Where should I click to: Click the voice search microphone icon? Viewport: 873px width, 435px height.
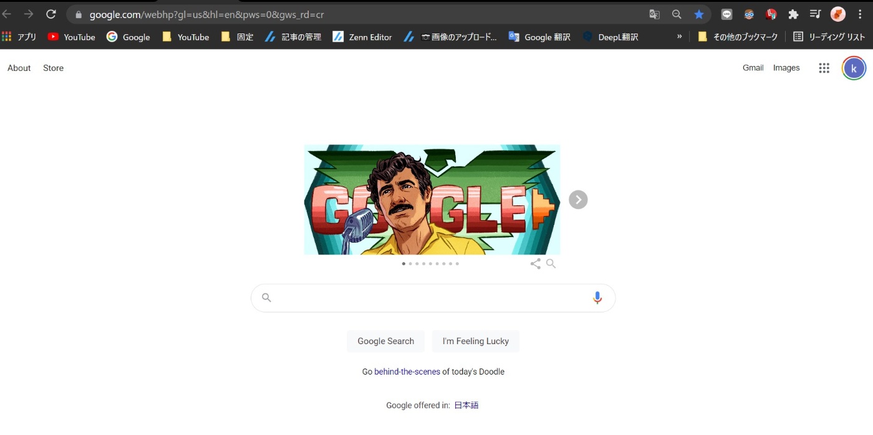[x=597, y=298]
